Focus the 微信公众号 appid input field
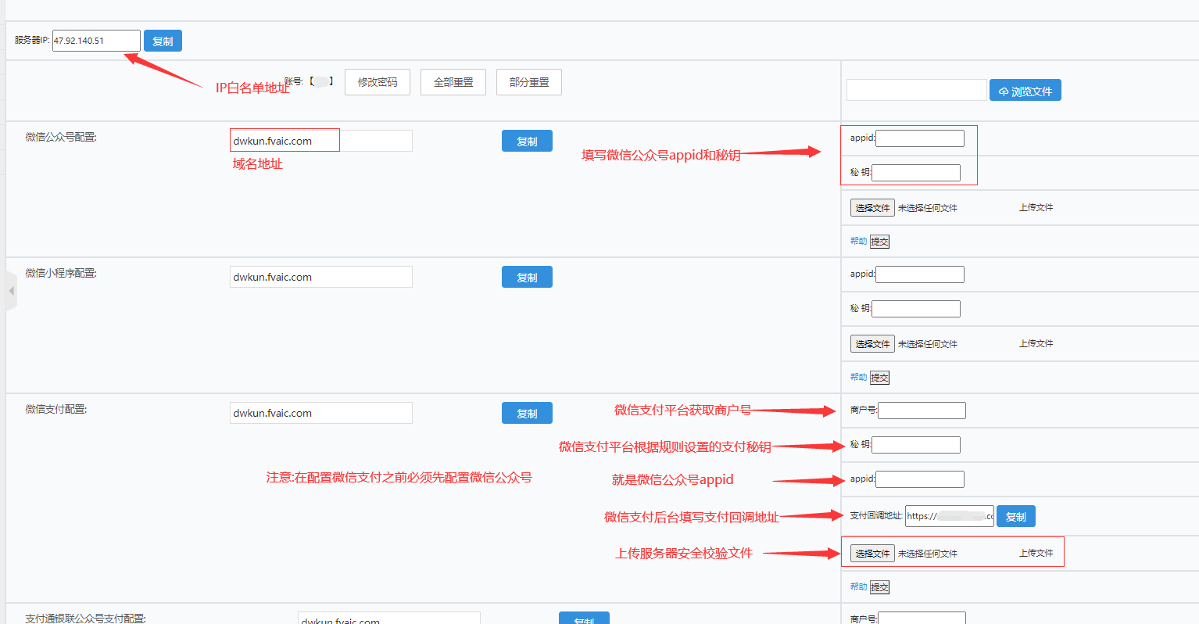Image resolution: width=1199 pixels, height=624 pixels. point(920,138)
